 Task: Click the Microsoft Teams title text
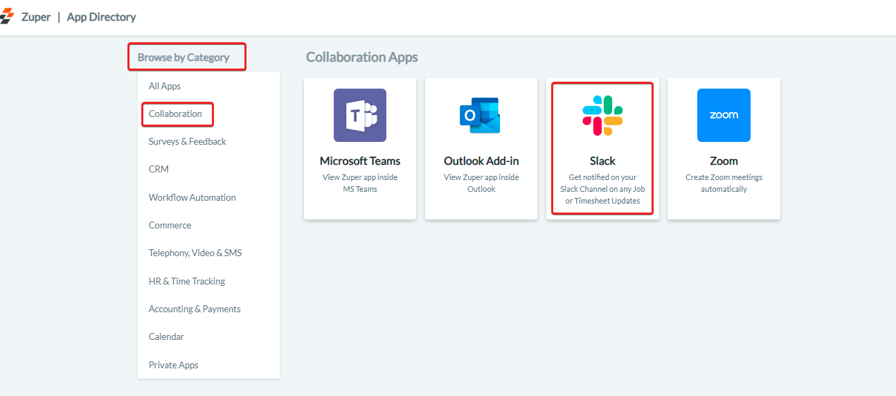point(360,161)
